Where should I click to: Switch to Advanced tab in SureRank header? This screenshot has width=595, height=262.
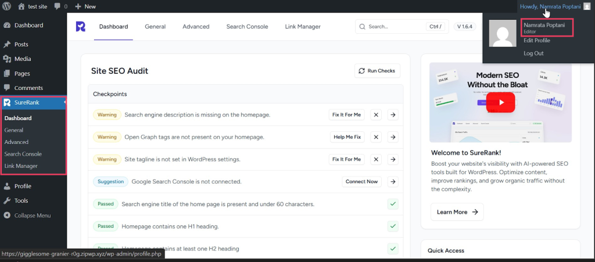196,27
